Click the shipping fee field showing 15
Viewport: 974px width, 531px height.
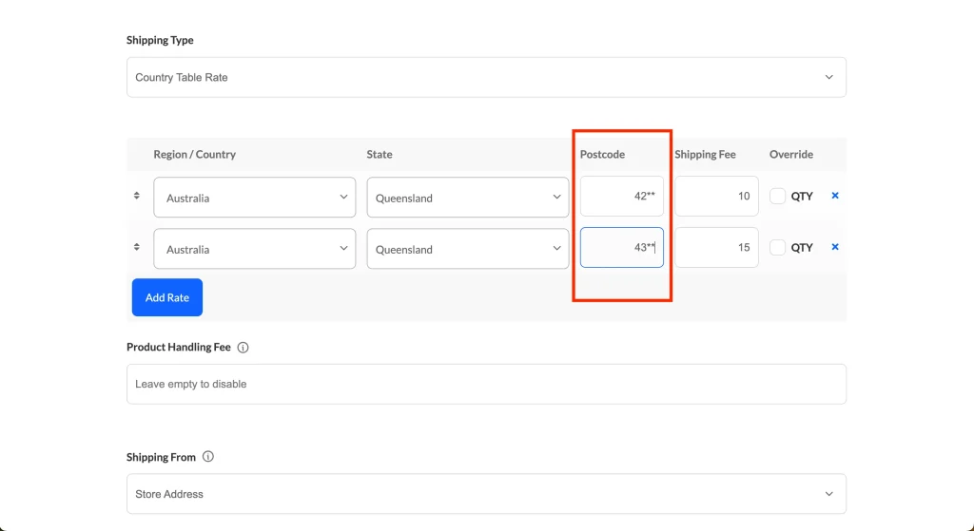pos(716,248)
